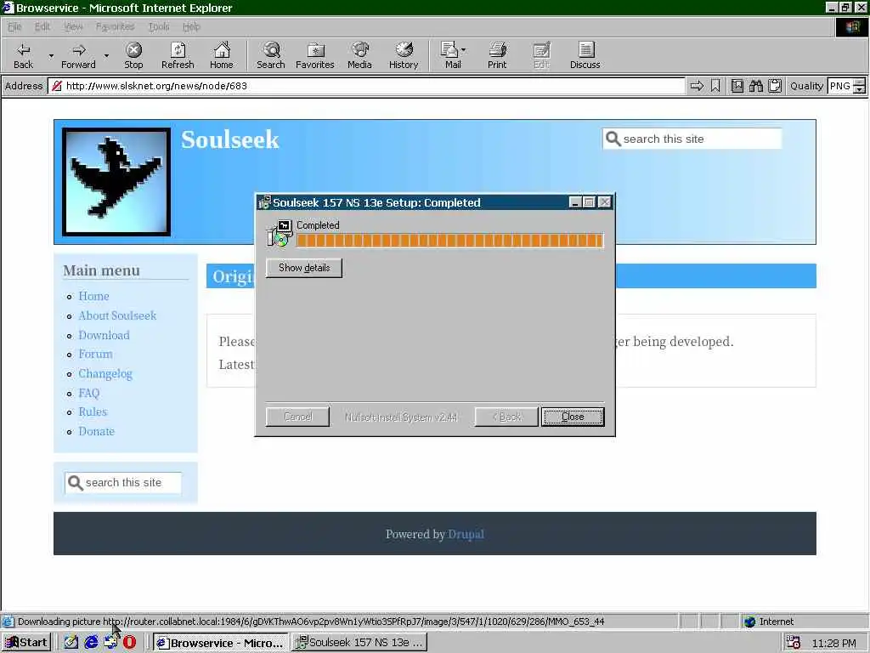Image resolution: width=870 pixels, height=653 pixels.
Task: Click header search this site field
Action: pyautogui.click(x=692, y=139)
